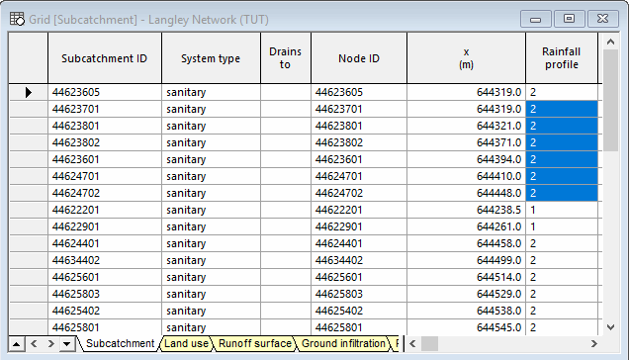
Task: Switch to the Land use tab
Action: point(187,343)
